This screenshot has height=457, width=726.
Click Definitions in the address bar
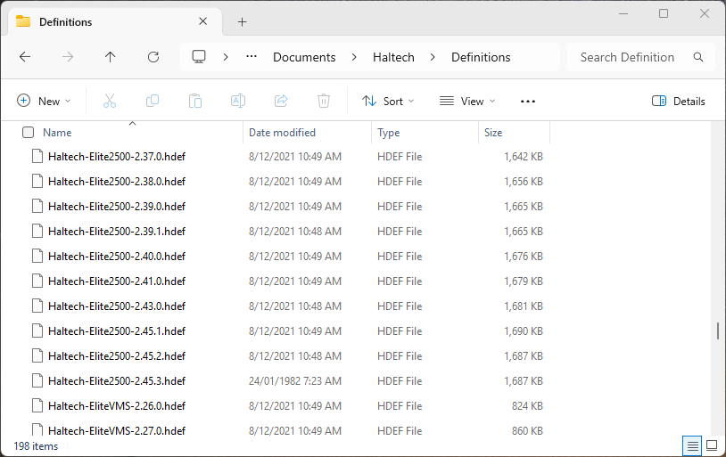tap(481, 57)
